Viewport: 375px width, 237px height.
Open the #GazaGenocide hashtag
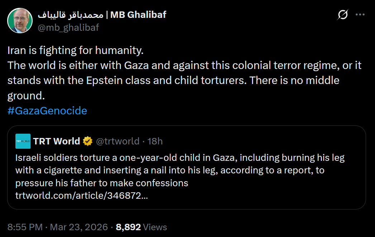tap(47, 111)
